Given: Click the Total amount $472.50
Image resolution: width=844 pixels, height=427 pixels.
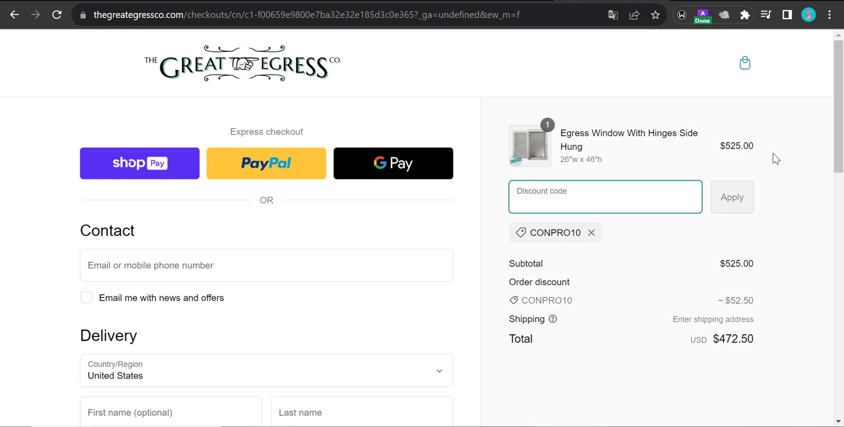Looking at the screenshot, I should tap(733, 339).
